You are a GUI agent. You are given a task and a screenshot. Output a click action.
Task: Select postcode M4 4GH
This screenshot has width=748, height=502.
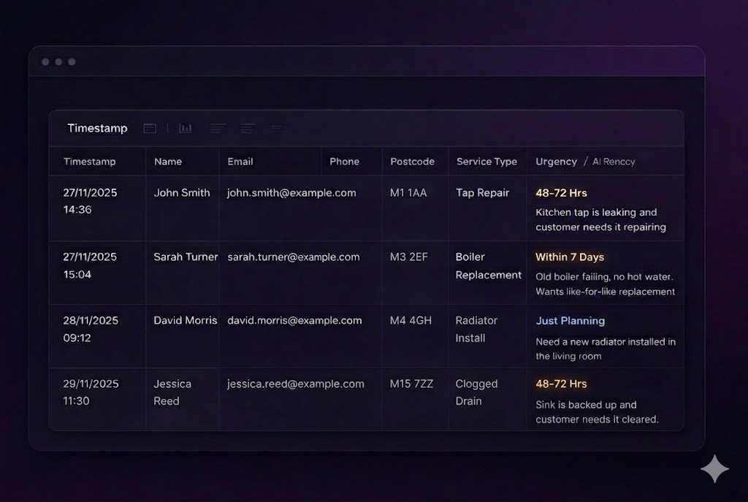[x=411, y=320]
